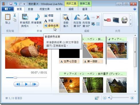Select the '第一張影...' caption text item
This screenshot has width=140, height=105.
pyautogui.click(x=93, y=62)
